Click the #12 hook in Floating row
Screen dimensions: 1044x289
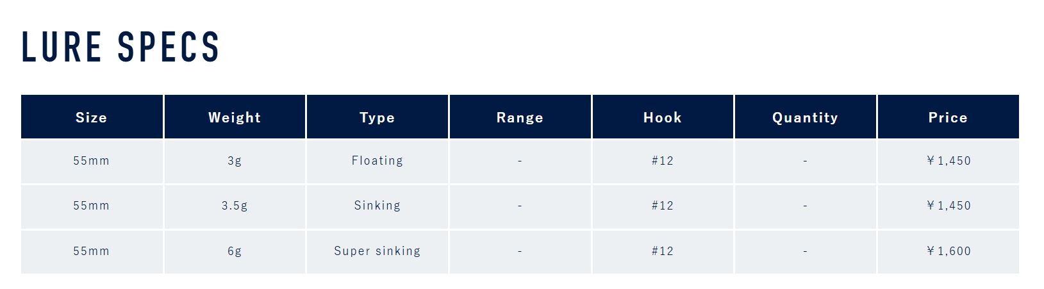663,161
